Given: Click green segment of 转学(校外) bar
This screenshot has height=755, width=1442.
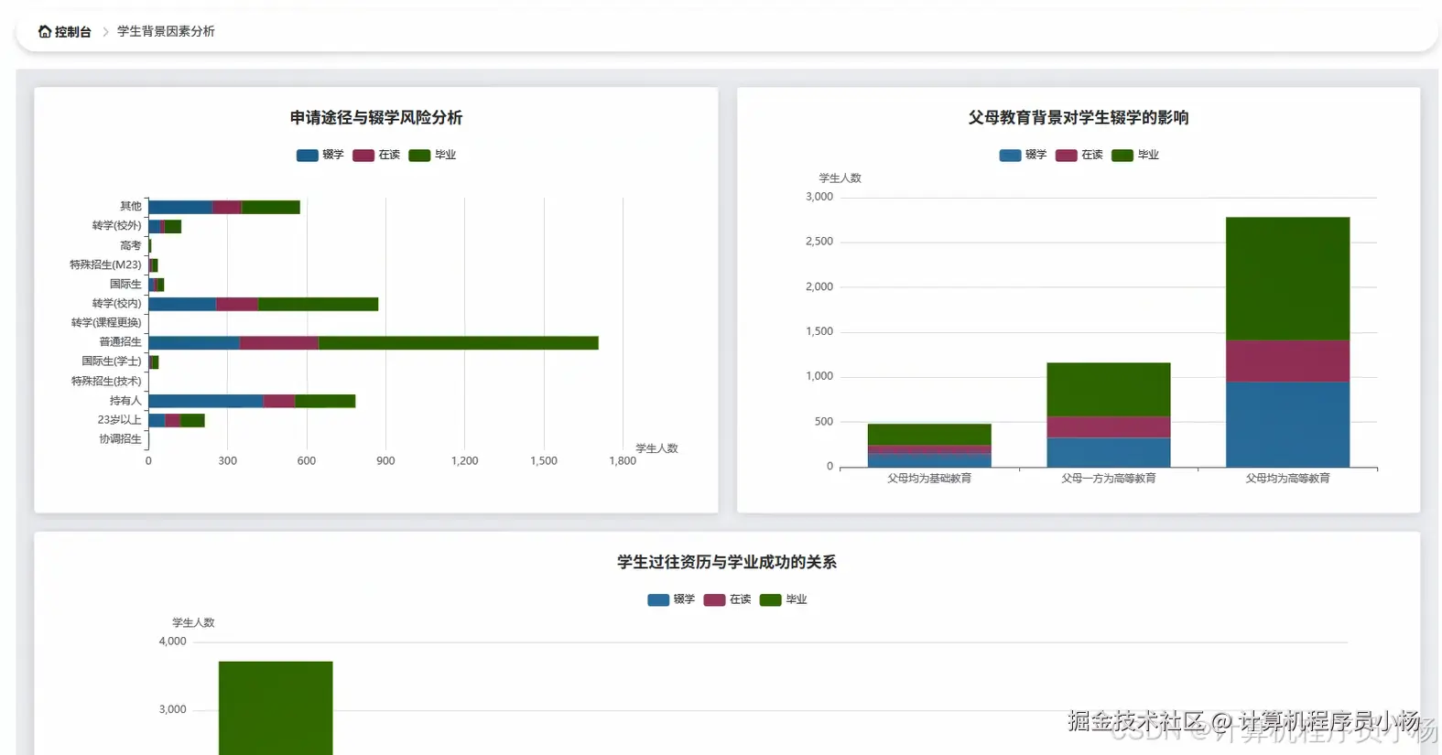Looking at the screenshot, I should coord(173,227).
